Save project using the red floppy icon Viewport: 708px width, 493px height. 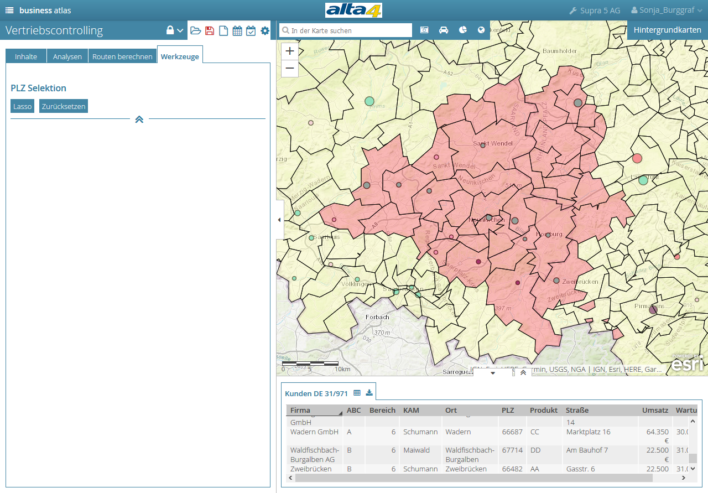(x=210, y=30)
